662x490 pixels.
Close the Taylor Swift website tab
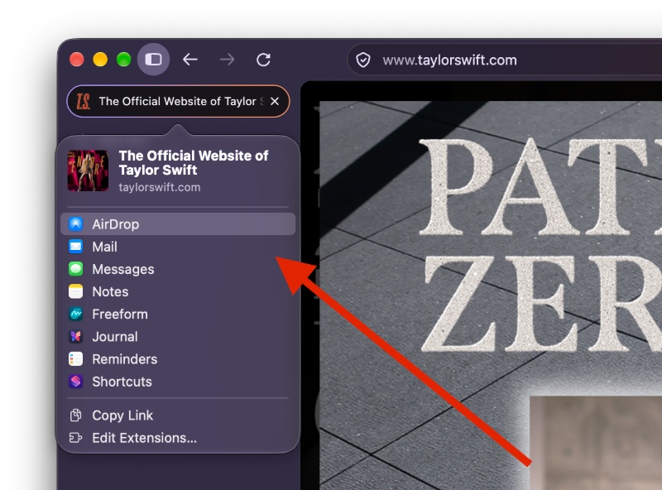pyautogui.click(x=275, y=101)
